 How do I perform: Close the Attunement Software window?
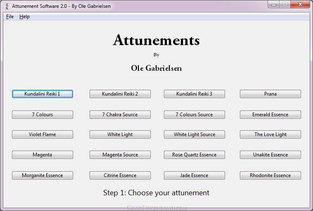[300, 5]
